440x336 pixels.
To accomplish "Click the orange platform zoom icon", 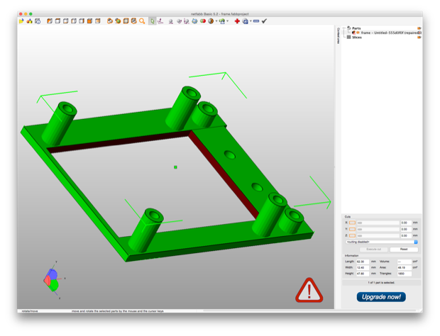I will 126,21.
